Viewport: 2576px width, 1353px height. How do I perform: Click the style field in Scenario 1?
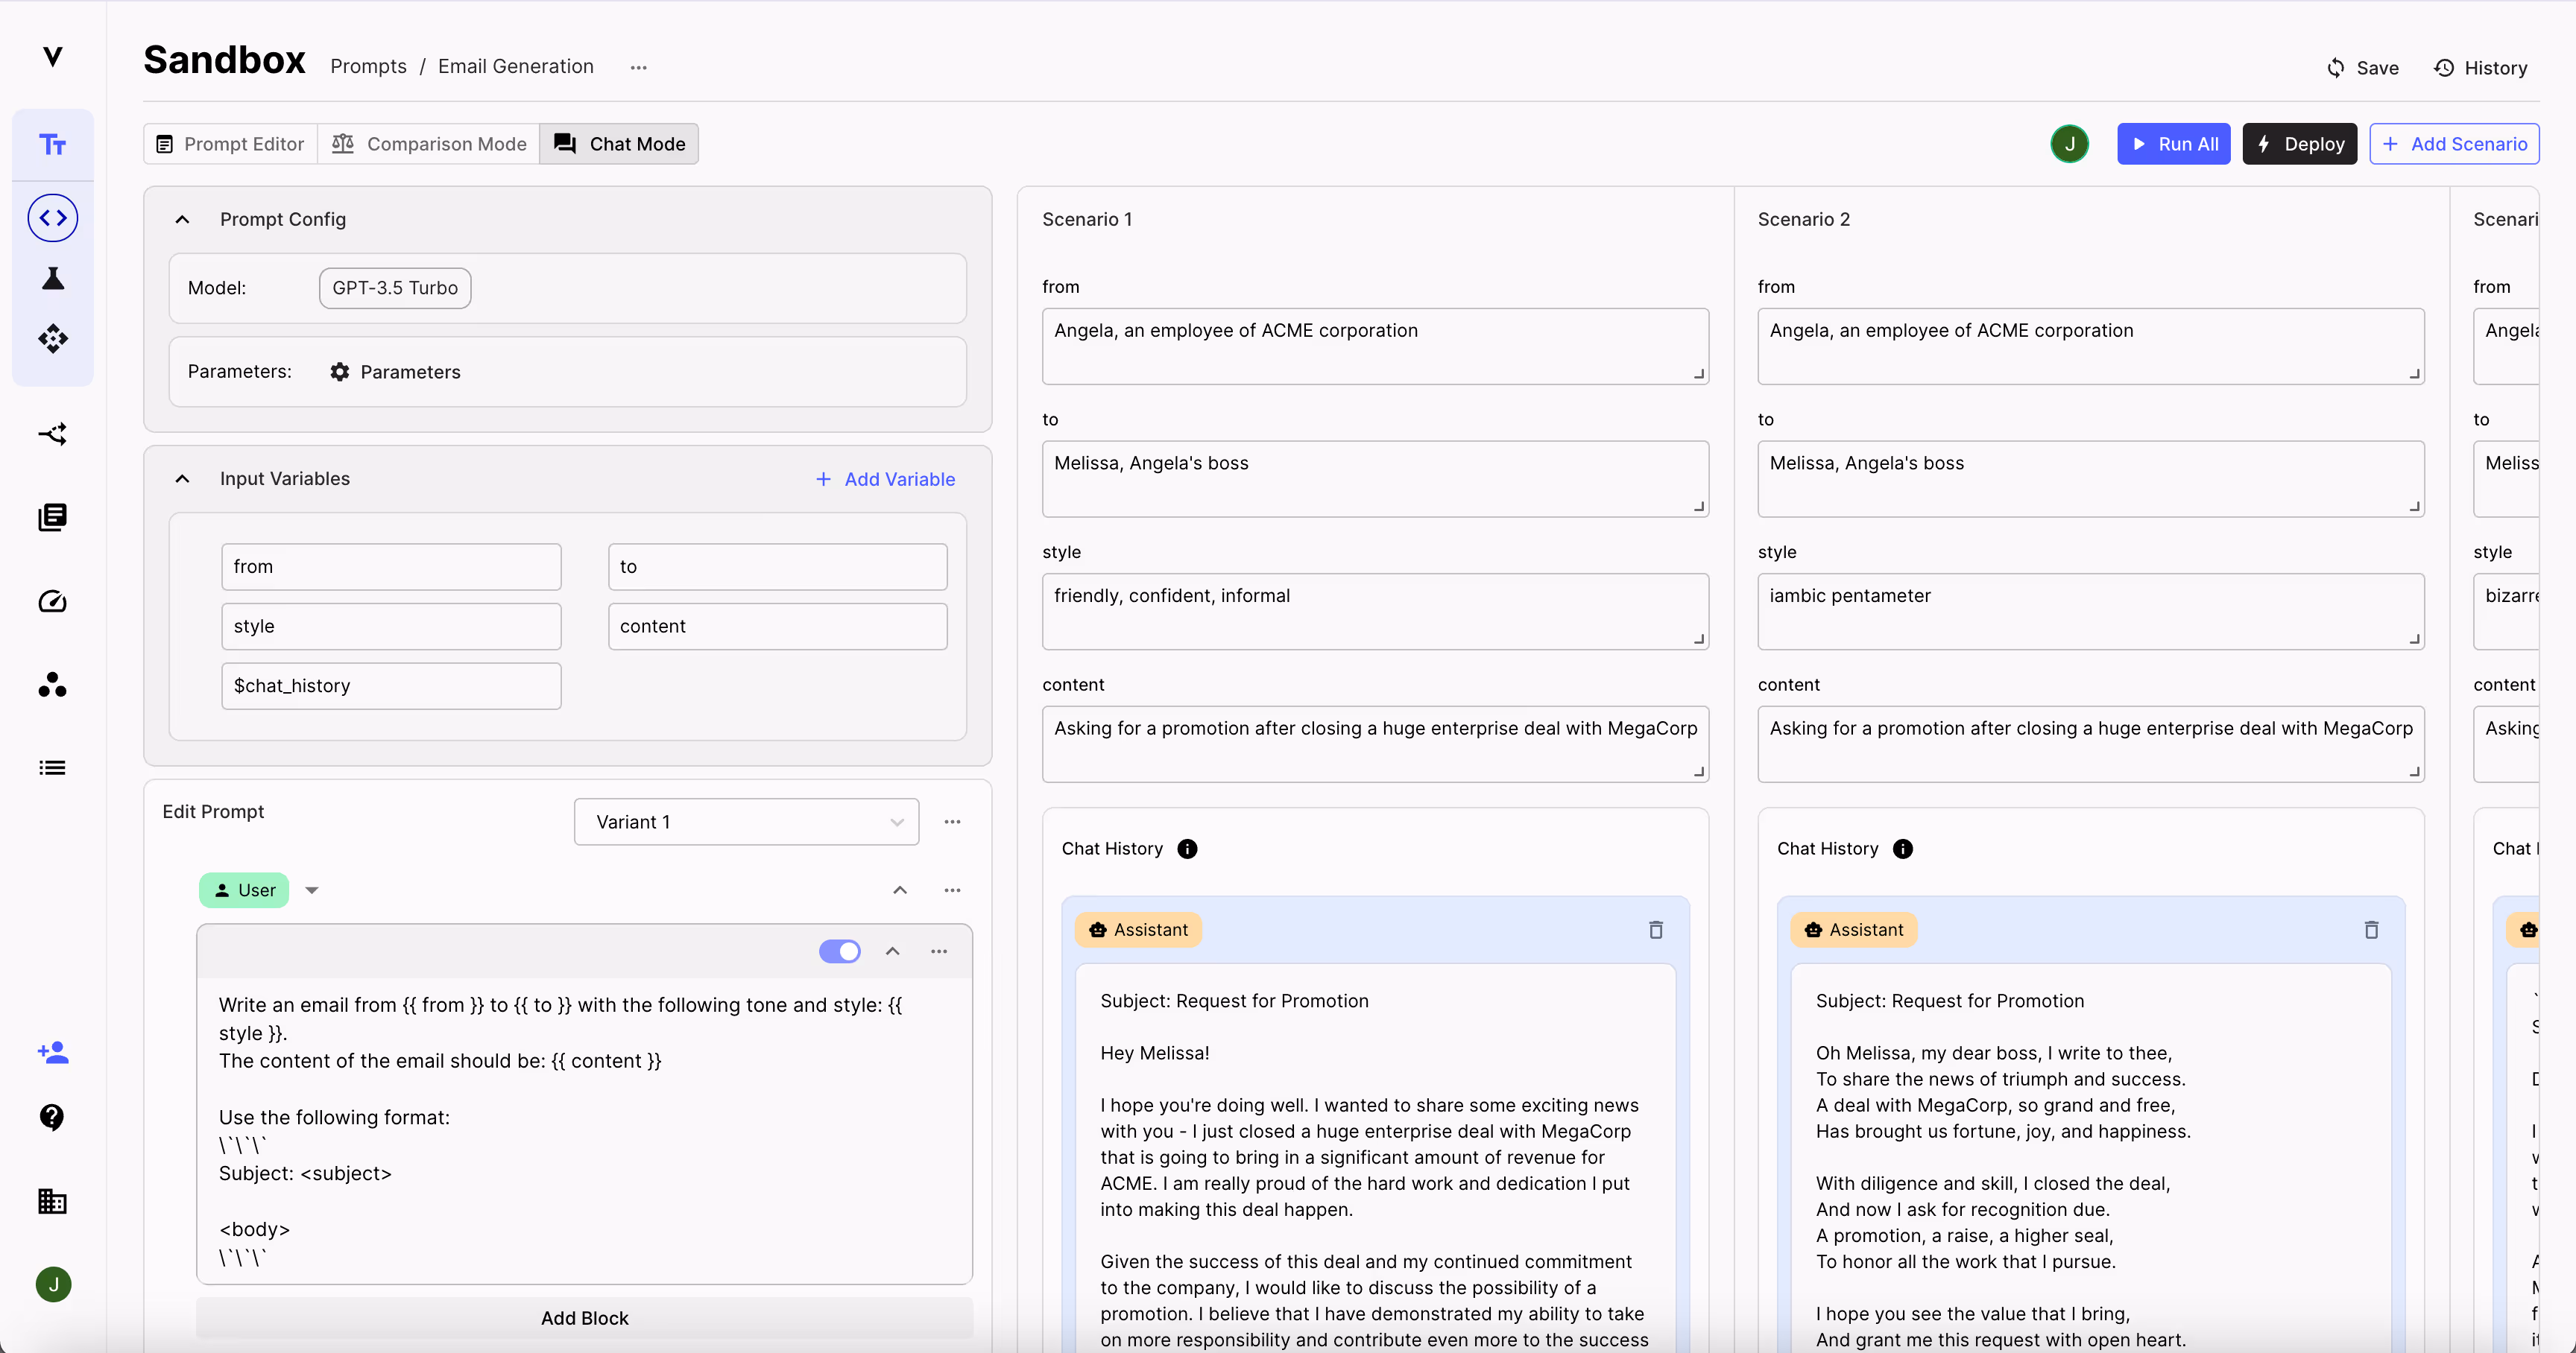[x=1374, y=609]
